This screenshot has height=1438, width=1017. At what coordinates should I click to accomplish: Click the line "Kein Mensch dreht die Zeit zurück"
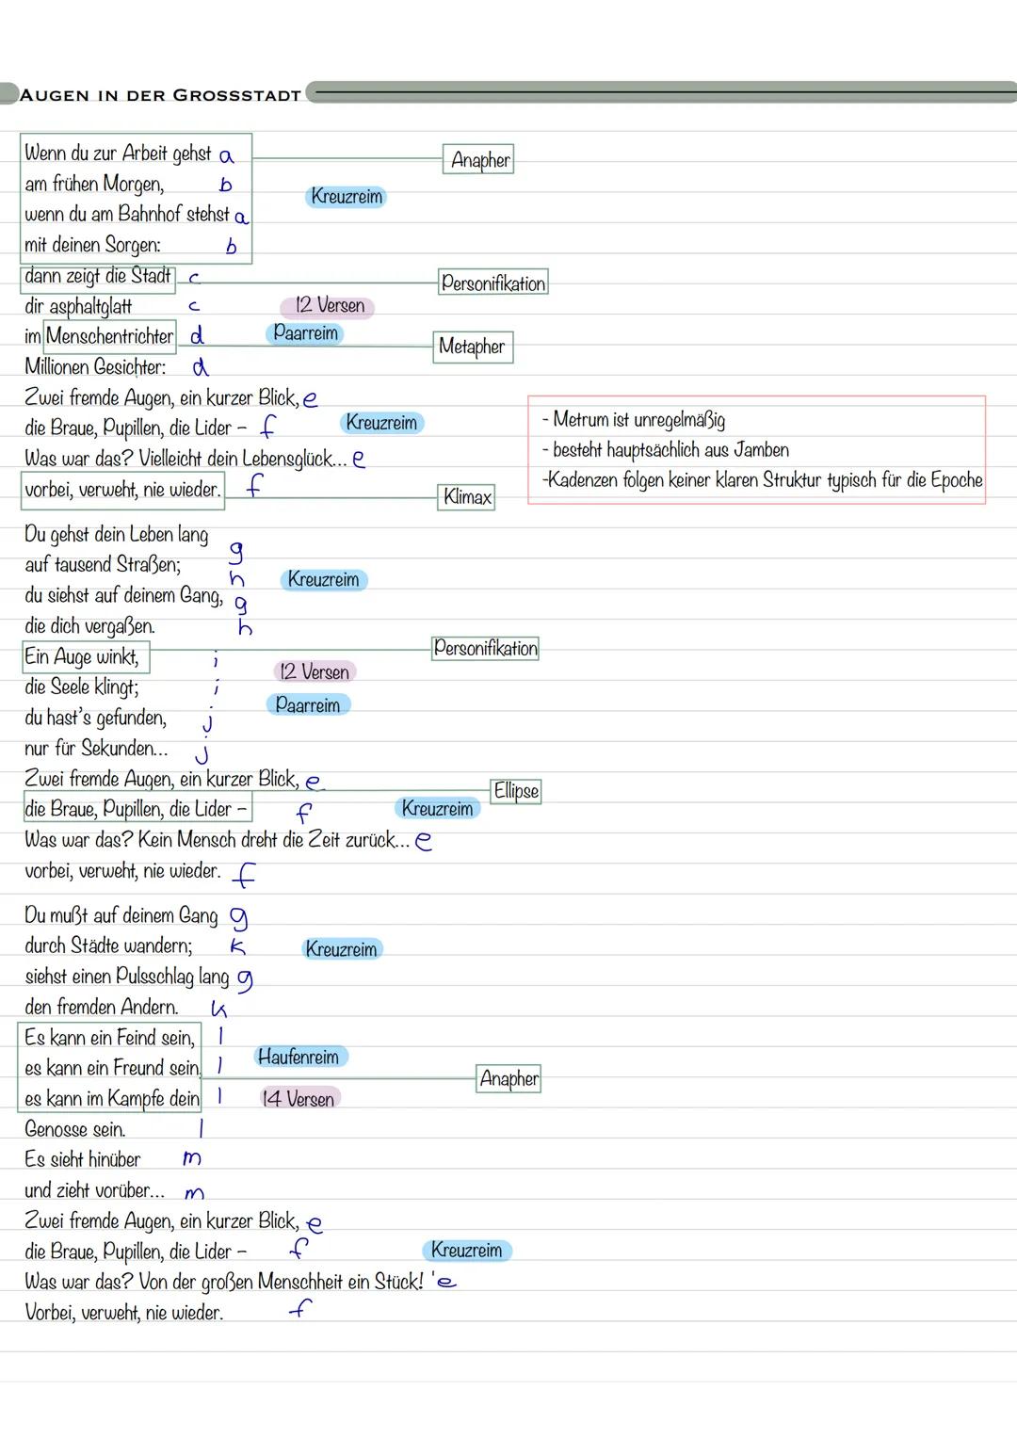[273, 840]
